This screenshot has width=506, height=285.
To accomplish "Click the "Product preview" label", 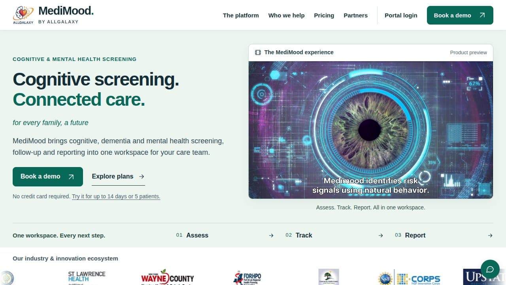I will [468, 52].
